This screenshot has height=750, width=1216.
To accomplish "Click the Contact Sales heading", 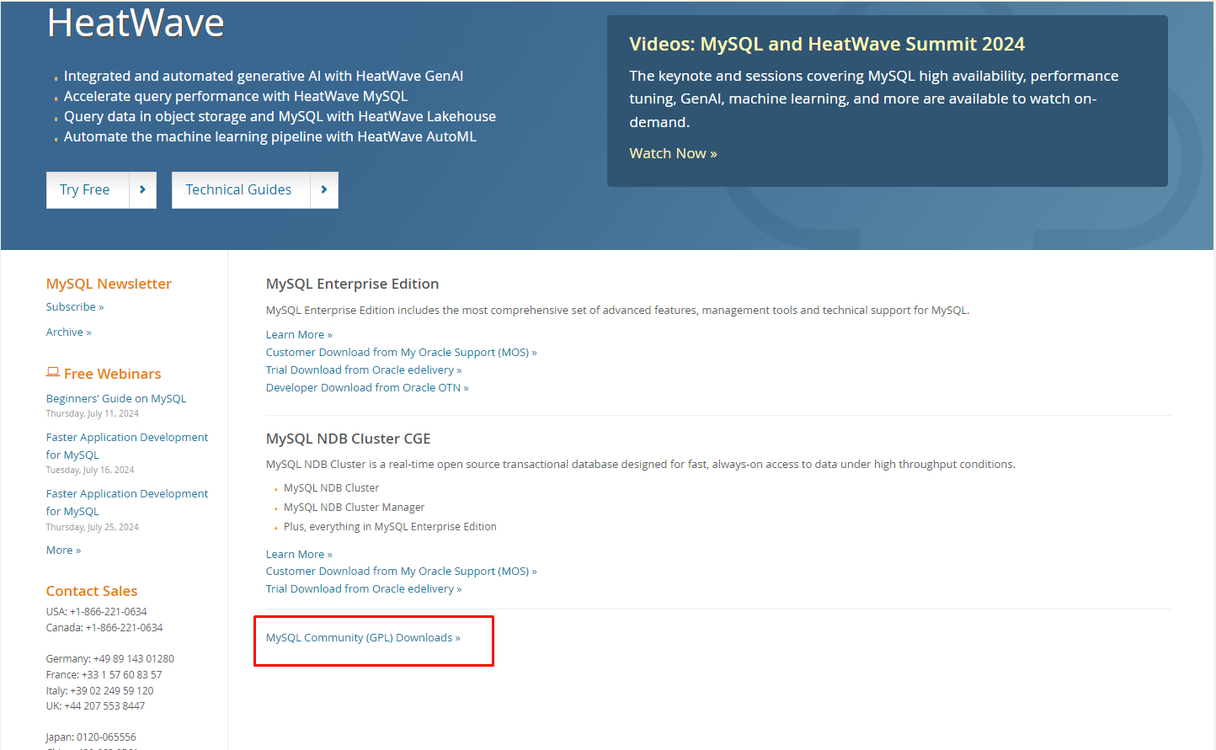I will pyautogui.click(x=92, y=591).
